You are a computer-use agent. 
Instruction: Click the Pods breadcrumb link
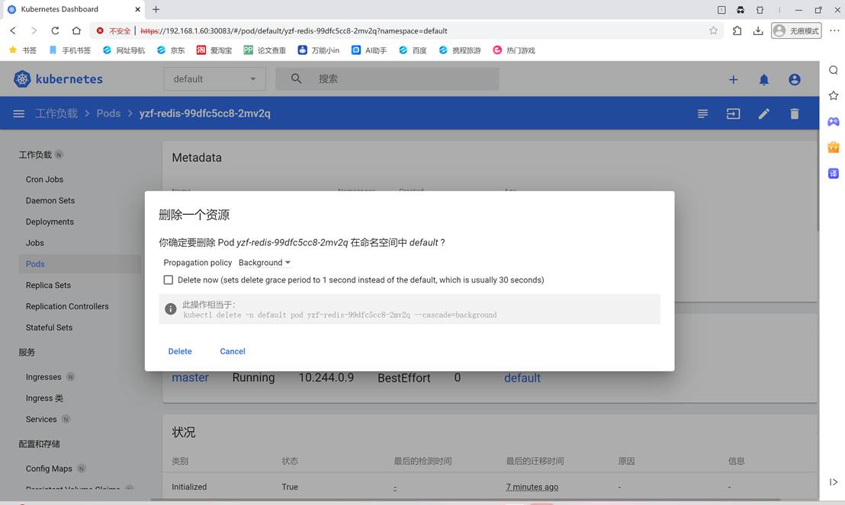point(108,113)
